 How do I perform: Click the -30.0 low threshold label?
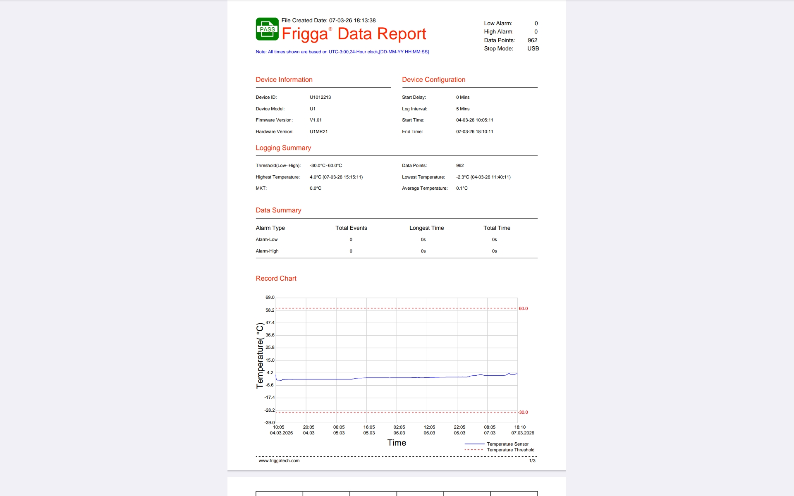click(523, 413)
